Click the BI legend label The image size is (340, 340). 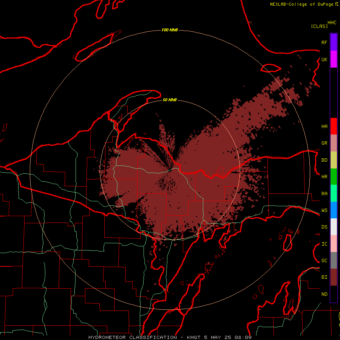tap(325, 277)
